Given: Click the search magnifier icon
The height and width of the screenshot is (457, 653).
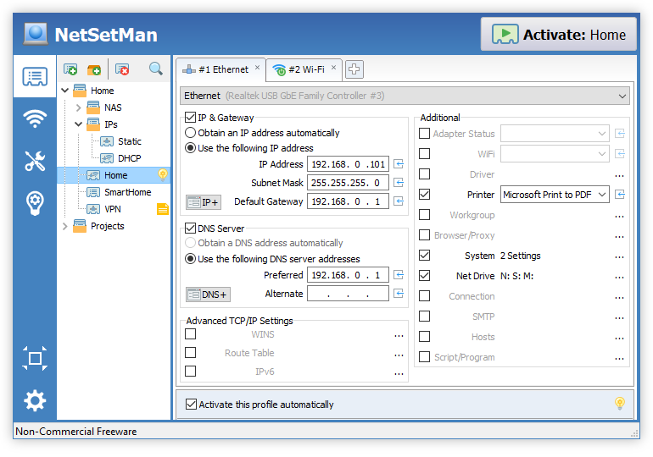Looking at the screenshot, I should 156,69.
